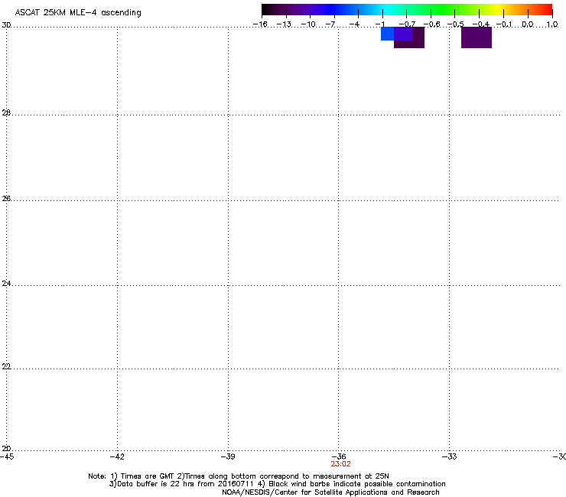Click the indigo data cell beside the blue cell
Image resolution: width=566 pixels, height=497 pixels.
pos(403,34)
